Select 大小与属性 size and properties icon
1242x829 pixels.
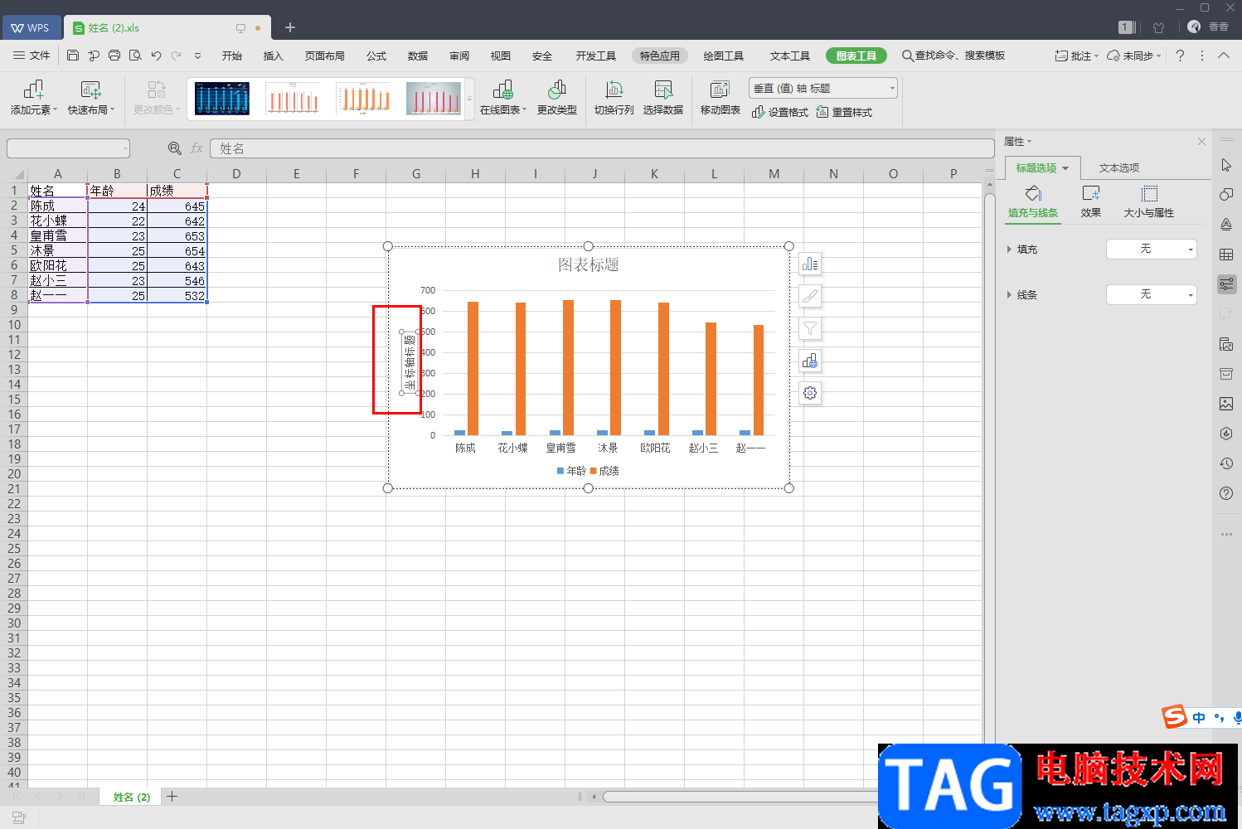[1149, 201]
